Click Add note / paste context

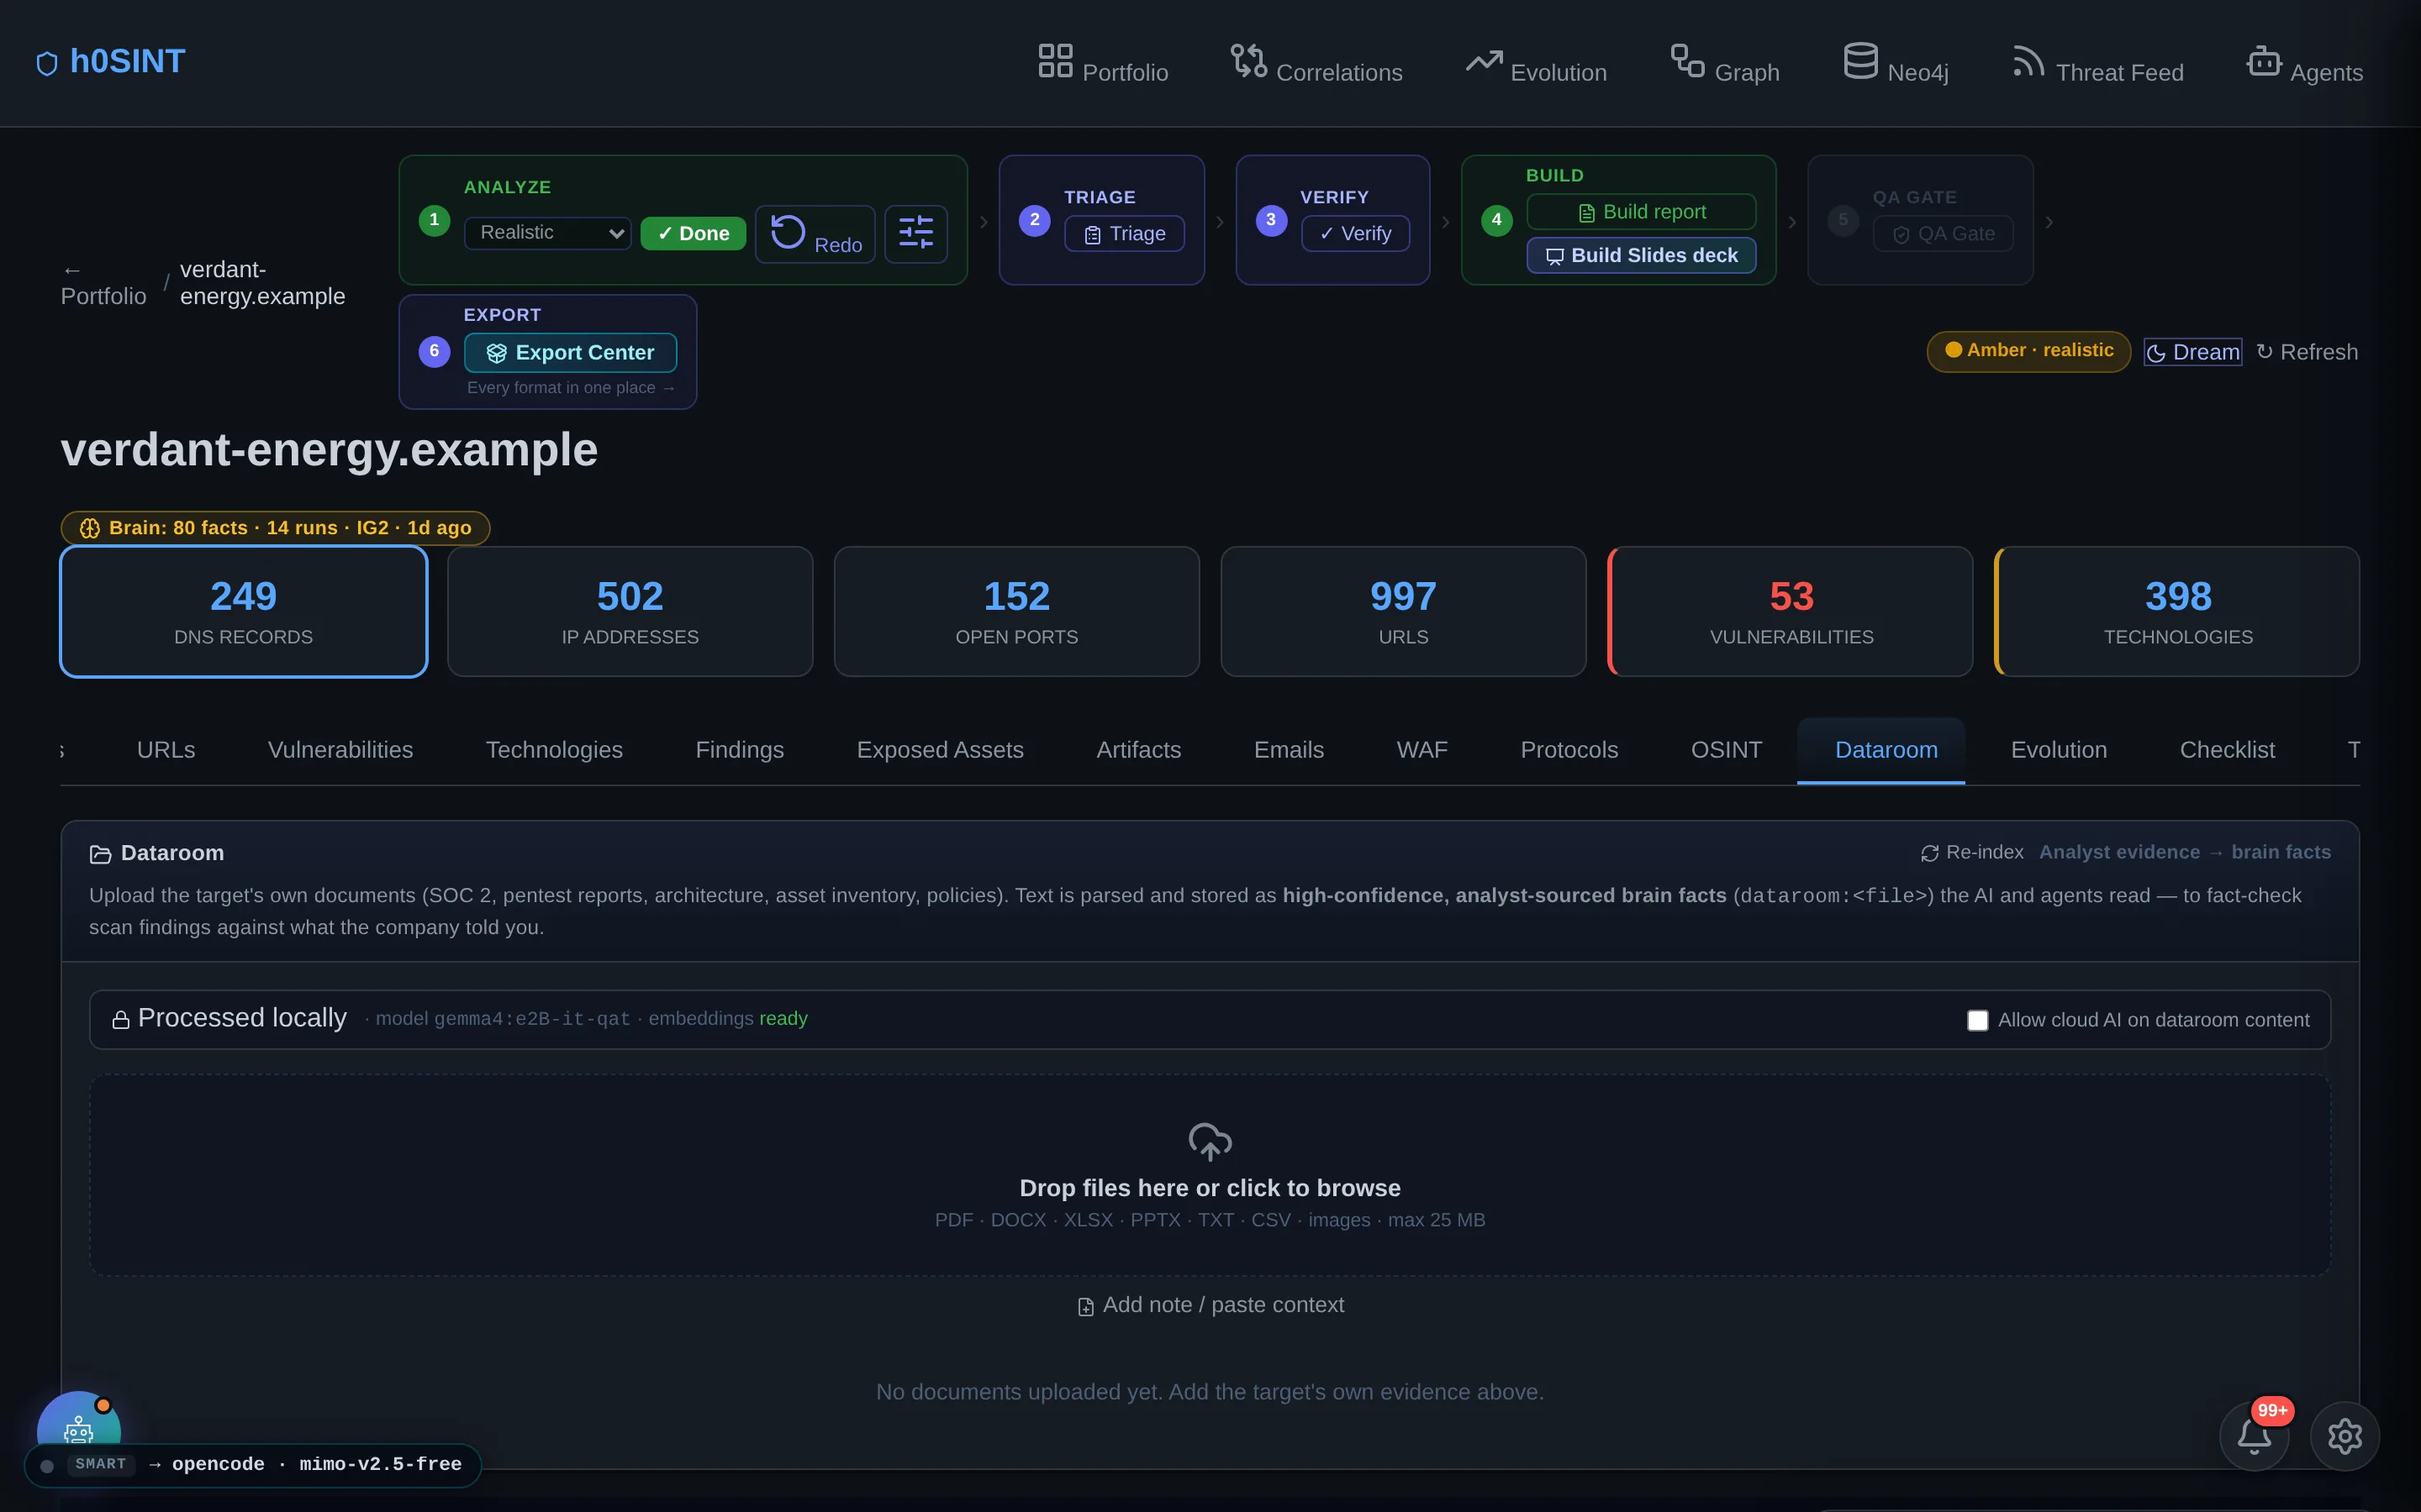(1210, 1305)
